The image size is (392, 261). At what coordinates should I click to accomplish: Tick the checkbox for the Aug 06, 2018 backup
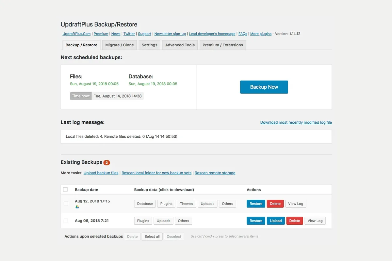click(66, 221)
